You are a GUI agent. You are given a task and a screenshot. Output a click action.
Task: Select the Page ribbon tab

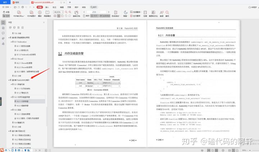(69, 7)
